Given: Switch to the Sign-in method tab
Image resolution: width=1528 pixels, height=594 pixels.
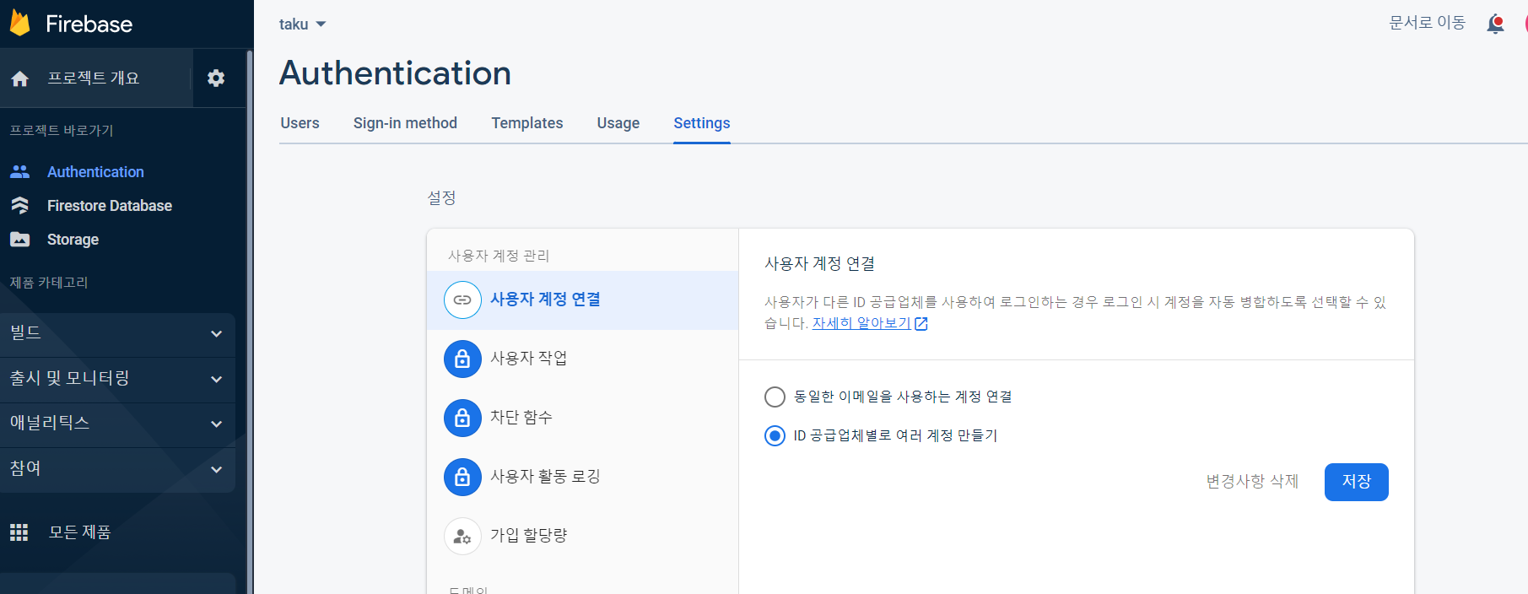Looking at the screenshot, I should pos(405,123).
